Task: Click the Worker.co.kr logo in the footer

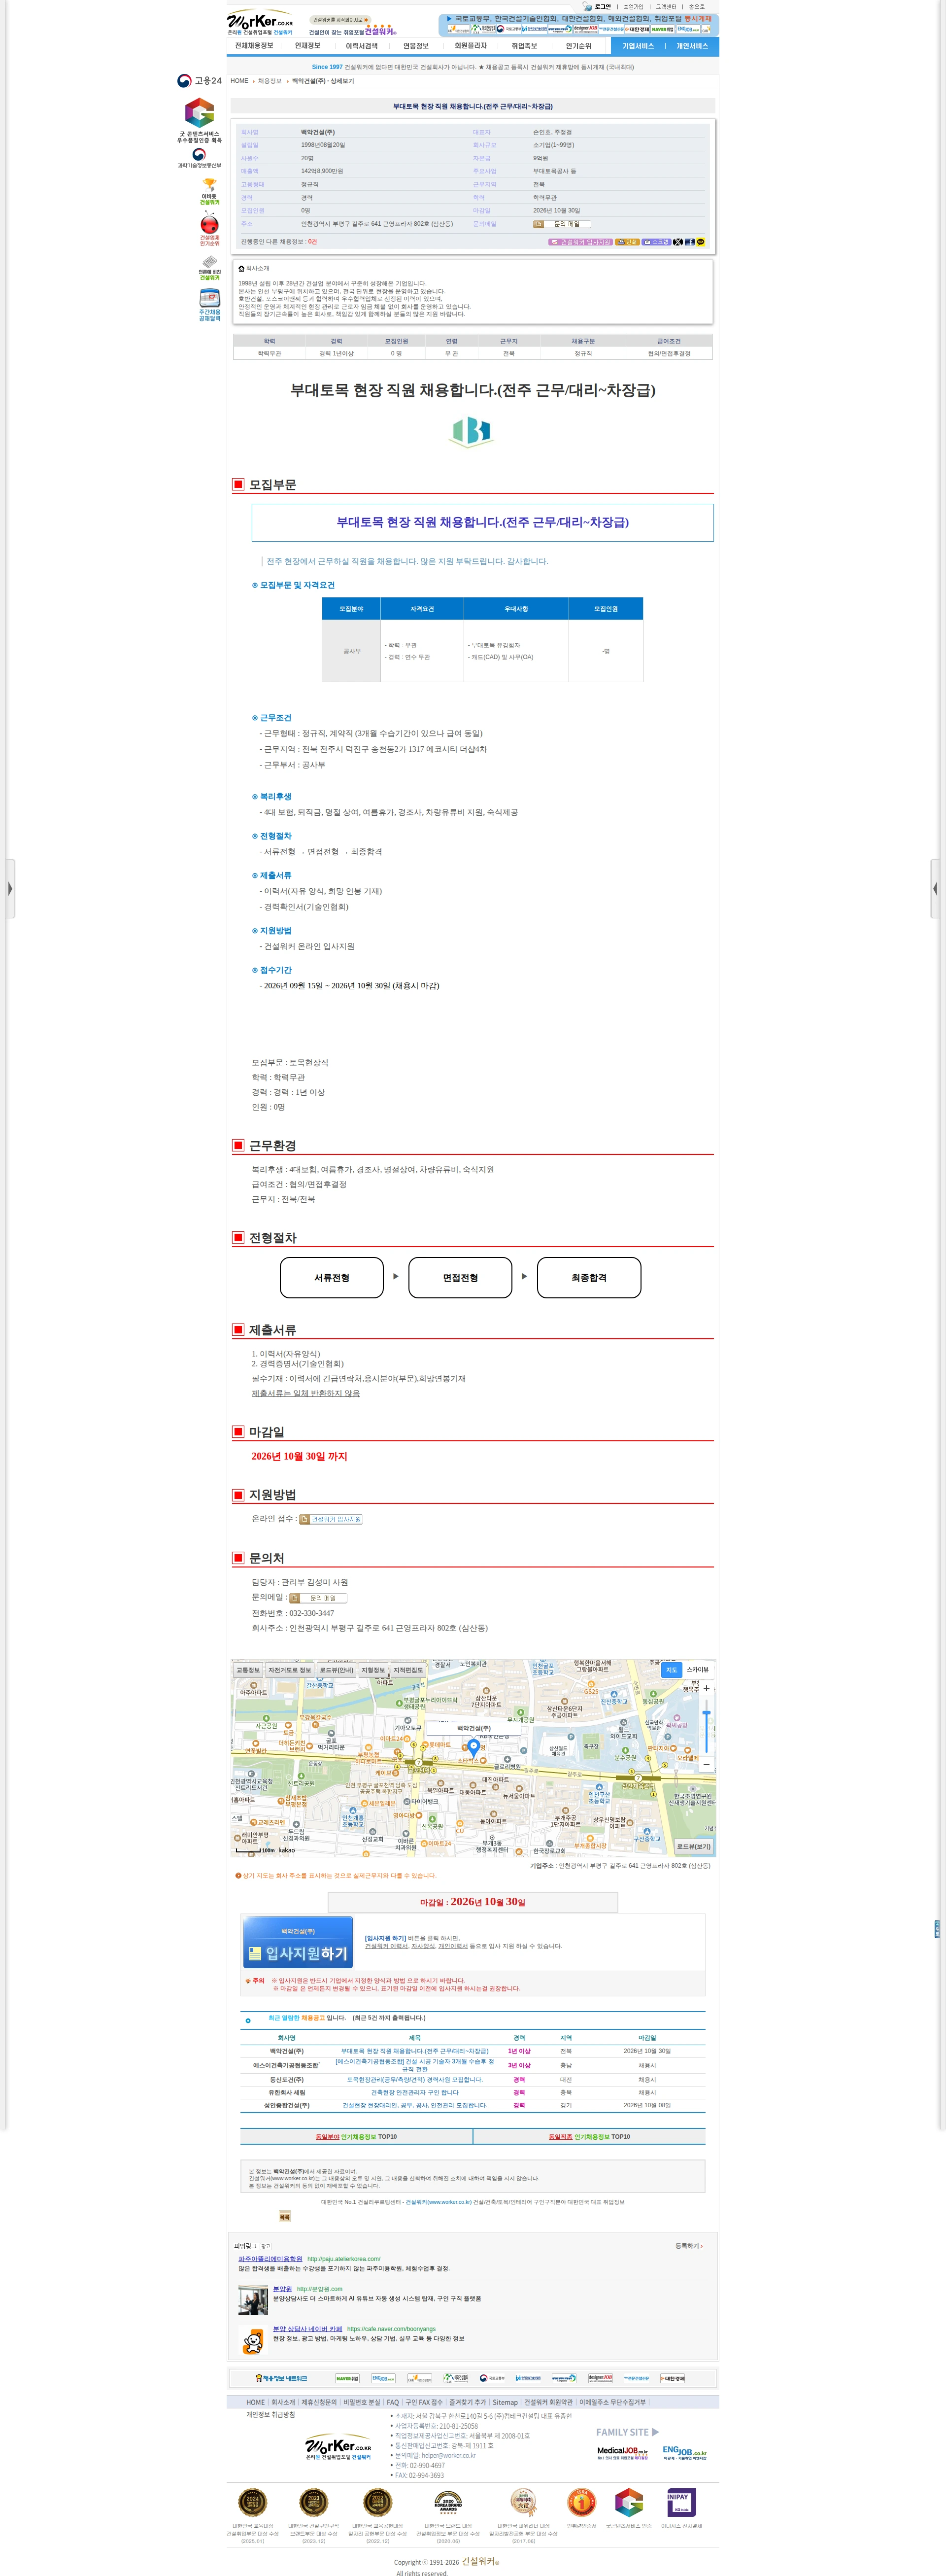Action: (338, 2447)
